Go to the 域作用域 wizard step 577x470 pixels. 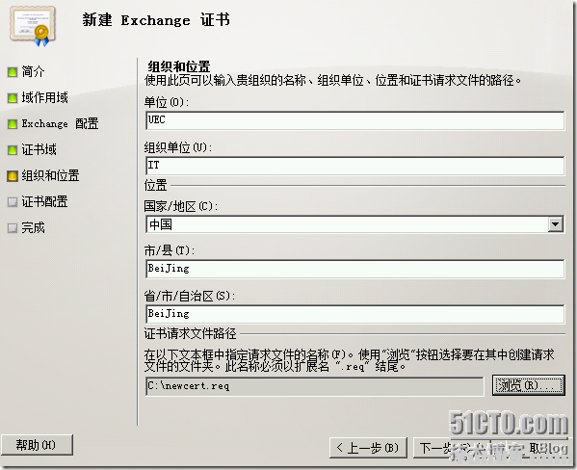coord(44,97)
